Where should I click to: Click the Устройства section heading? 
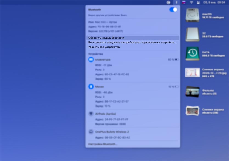(95, 54)
